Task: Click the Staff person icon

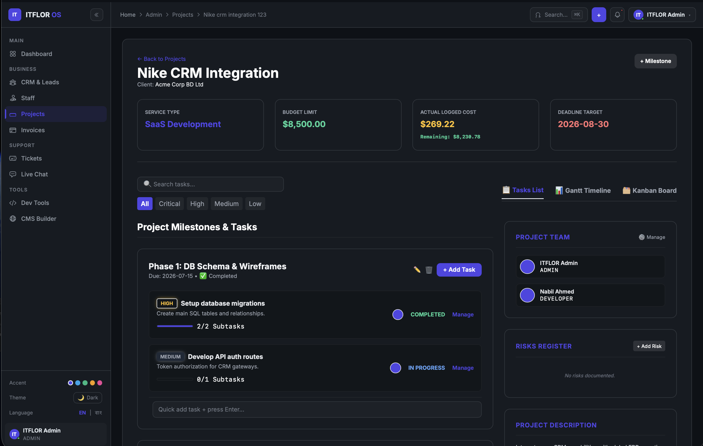Action: (x=13, y=98)
